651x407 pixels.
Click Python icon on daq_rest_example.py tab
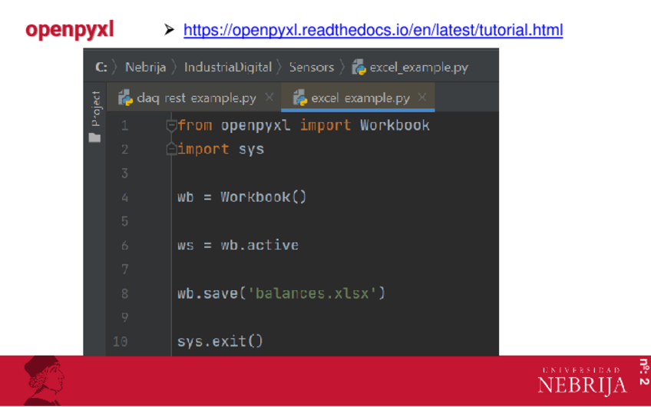coord(125,98)
